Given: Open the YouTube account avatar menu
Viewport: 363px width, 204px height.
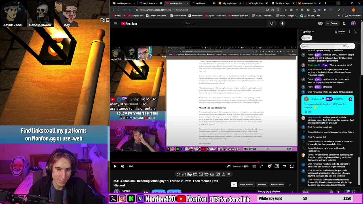Looking at the screenshot, I should click(353, 24).
